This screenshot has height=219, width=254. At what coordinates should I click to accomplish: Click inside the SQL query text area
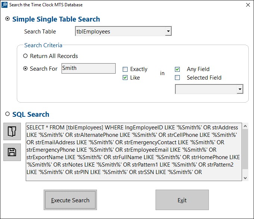[x=134, y=152]
